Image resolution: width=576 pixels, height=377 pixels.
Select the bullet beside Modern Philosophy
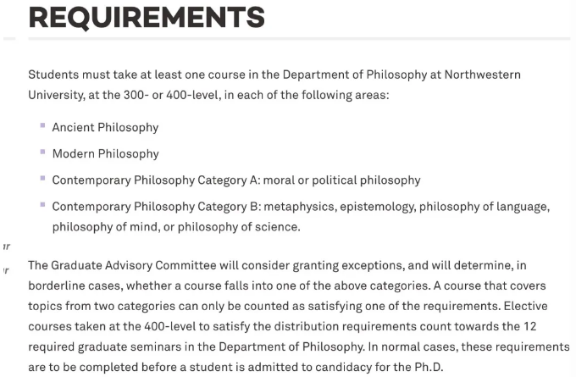(42, 152)
